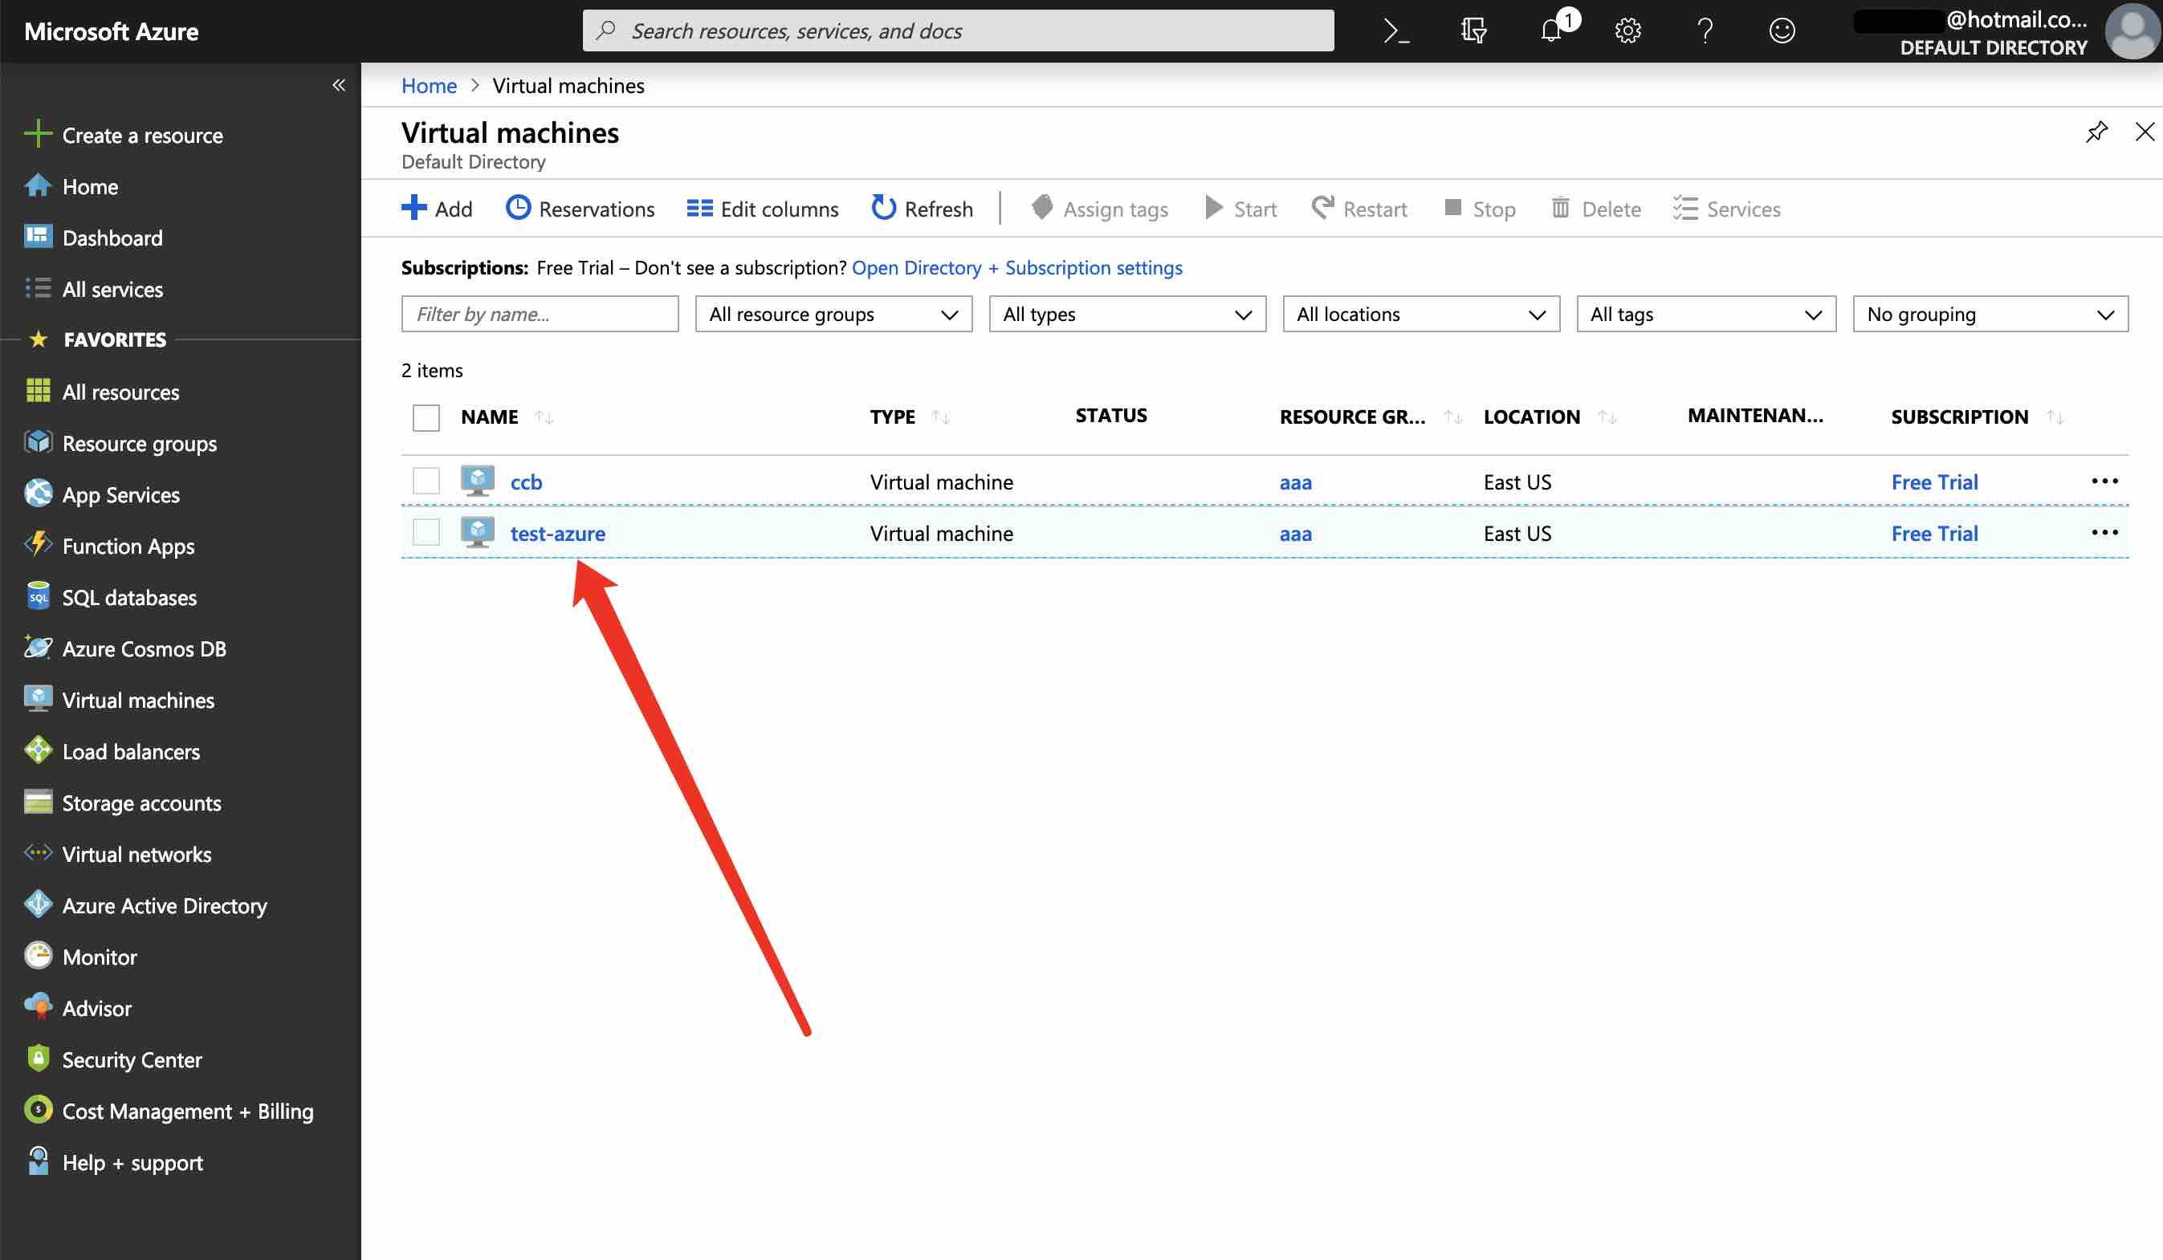The width and height of the screenshot is (2163, 1260).
Task: Select the checkbox for ccb VM
Action: pos(426,482)
